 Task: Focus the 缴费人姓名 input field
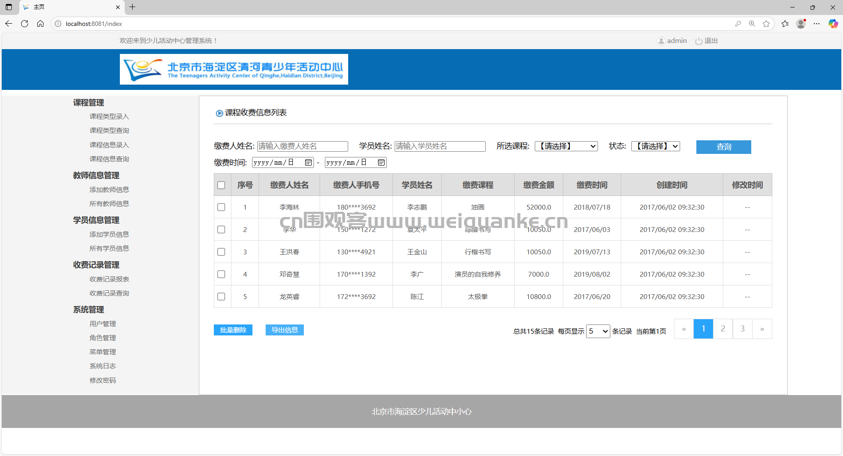tap(303, 146)
